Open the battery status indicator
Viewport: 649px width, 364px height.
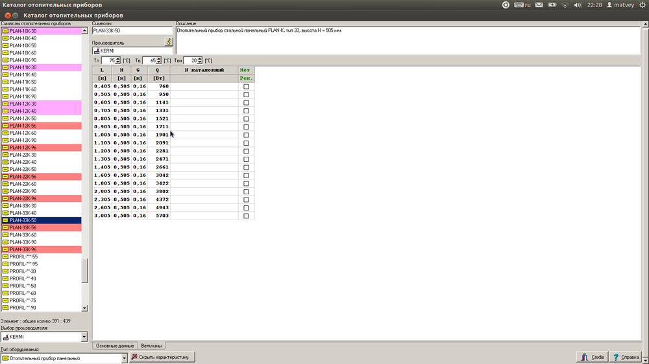point(552,5)
